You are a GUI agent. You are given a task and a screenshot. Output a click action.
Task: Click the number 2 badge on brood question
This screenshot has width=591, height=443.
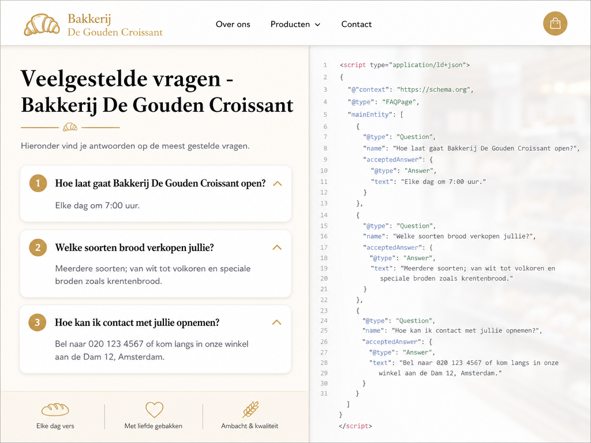click(38, 247)
